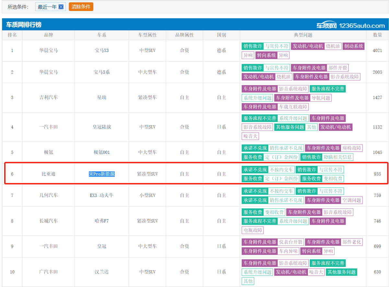
Task: Click the 电瓶故障 tag in the 哈弗F7 row
Action: tap(253, 230)
